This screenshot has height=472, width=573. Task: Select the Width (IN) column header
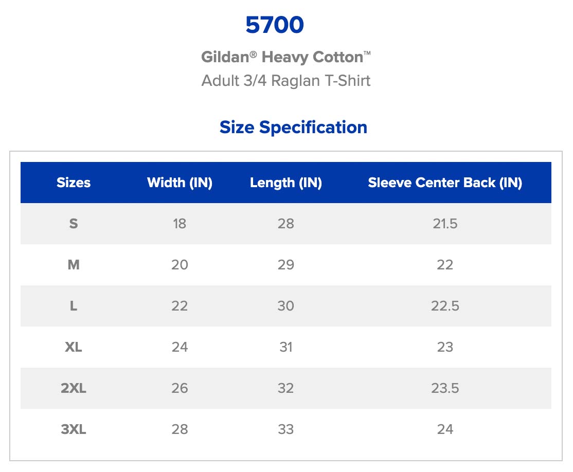coord(180,183)
